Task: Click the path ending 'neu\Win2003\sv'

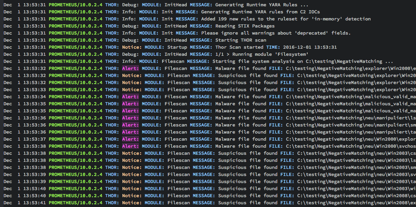Action: (x=356, y=174)
